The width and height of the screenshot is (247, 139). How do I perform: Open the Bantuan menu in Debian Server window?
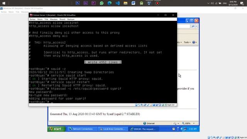(x=71, y=19)
